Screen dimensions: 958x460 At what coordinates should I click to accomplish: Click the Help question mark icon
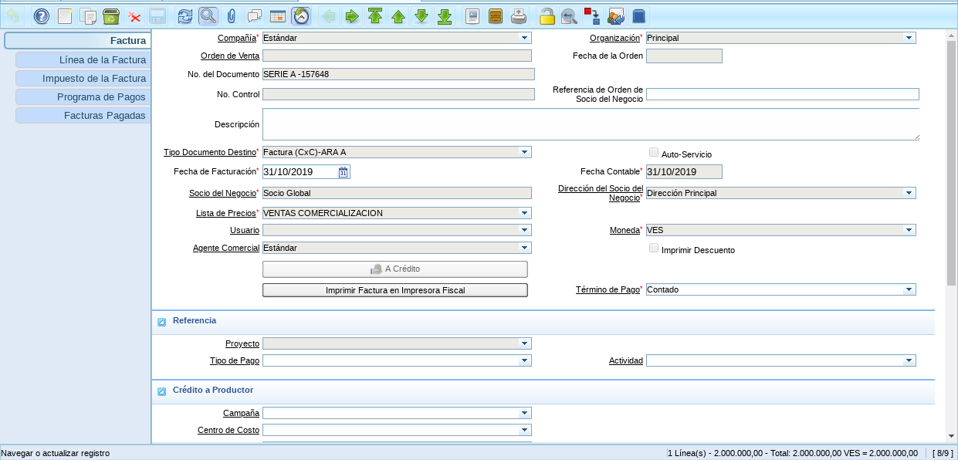(42, 16)
